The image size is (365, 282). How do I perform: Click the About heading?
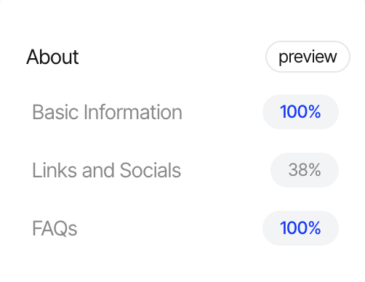click(x=52, y=57)
